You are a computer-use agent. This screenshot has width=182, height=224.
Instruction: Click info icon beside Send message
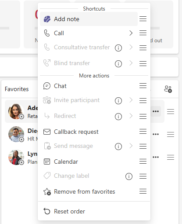[118, 147]
